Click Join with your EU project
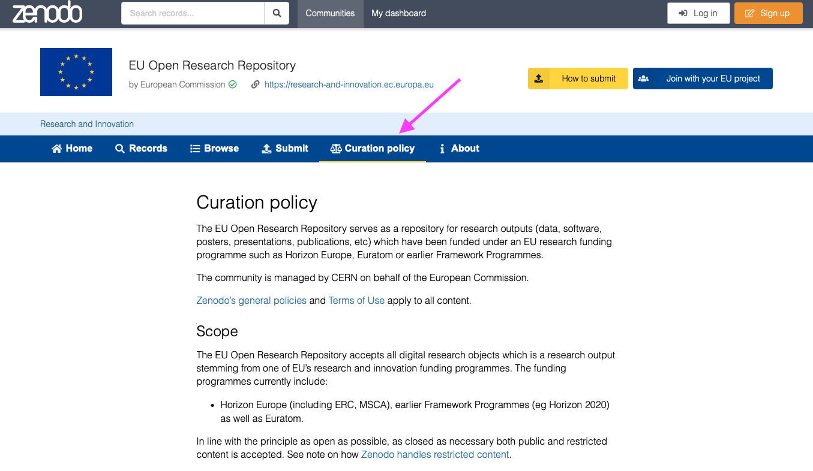The image size is (813, 471). click(x=703, y=78)
